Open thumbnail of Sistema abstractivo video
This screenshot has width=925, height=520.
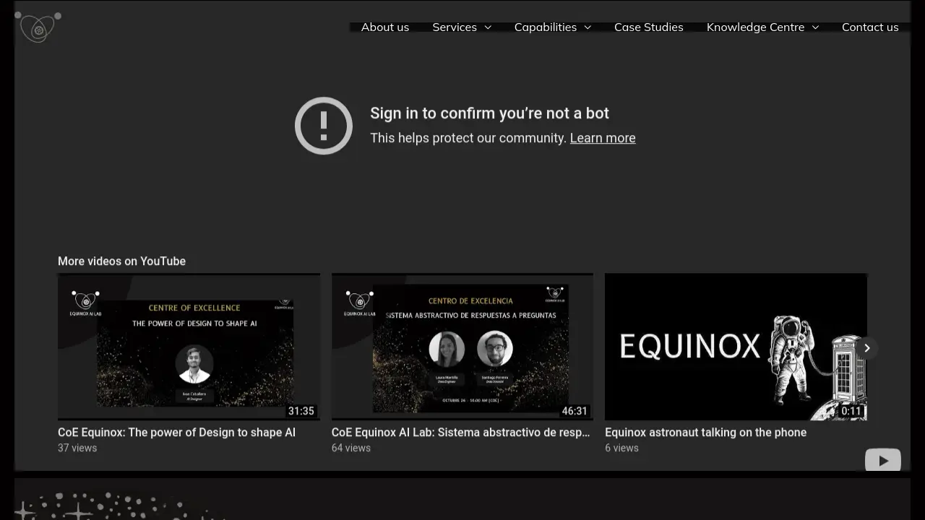tap(462, 347)
